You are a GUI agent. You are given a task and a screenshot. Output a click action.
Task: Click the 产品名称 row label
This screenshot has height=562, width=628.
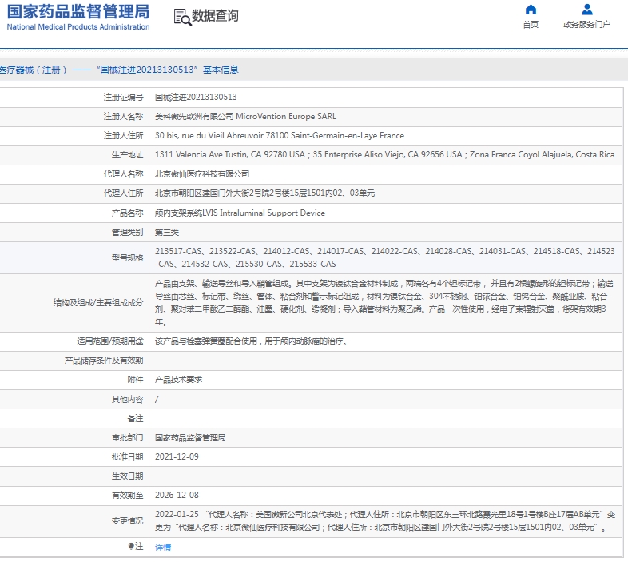coord(127,213)
